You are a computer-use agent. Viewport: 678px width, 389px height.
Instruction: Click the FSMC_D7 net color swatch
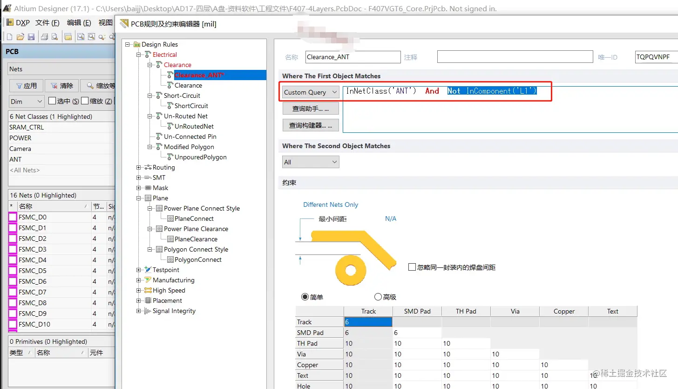tap(13, 293)
